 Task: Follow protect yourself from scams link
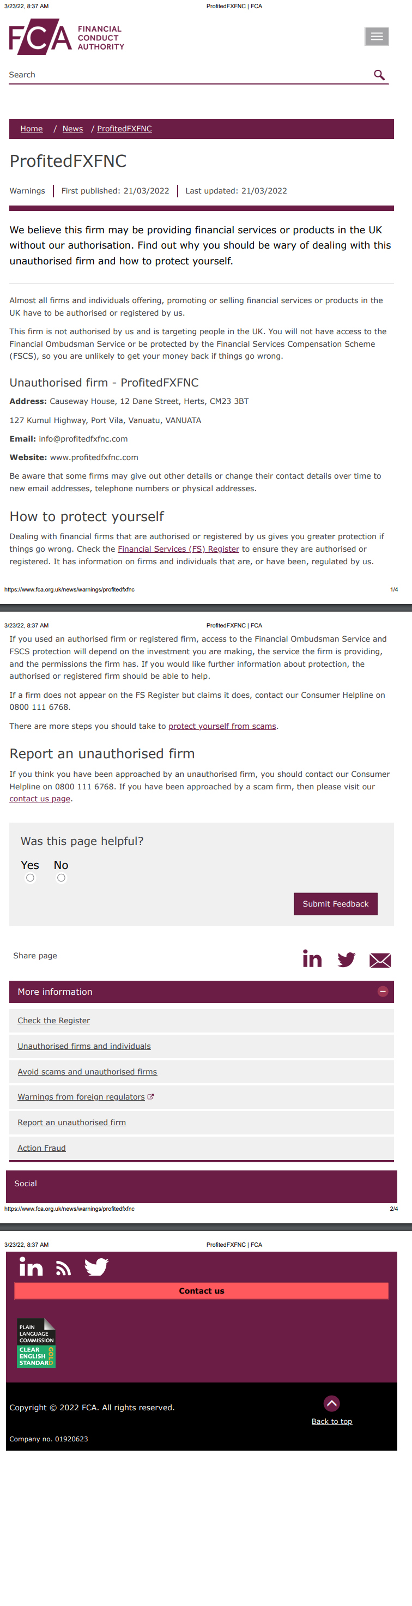click(222, 726)
